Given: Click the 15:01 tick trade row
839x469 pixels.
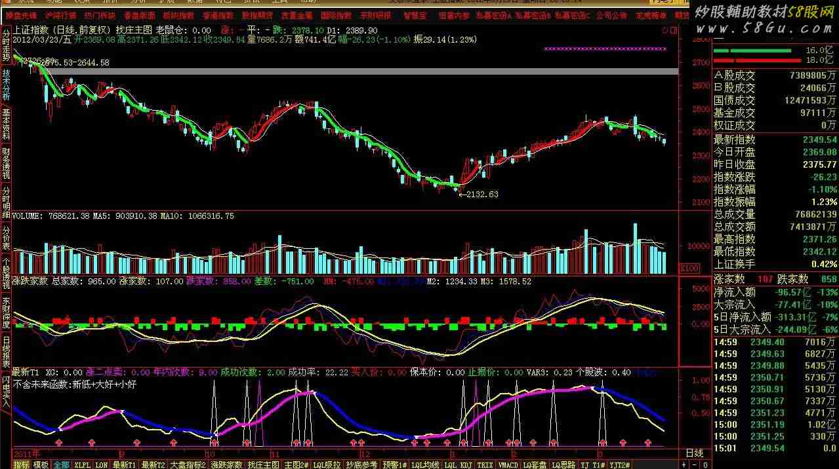Looking at the screenshot, I should [775, 448].
